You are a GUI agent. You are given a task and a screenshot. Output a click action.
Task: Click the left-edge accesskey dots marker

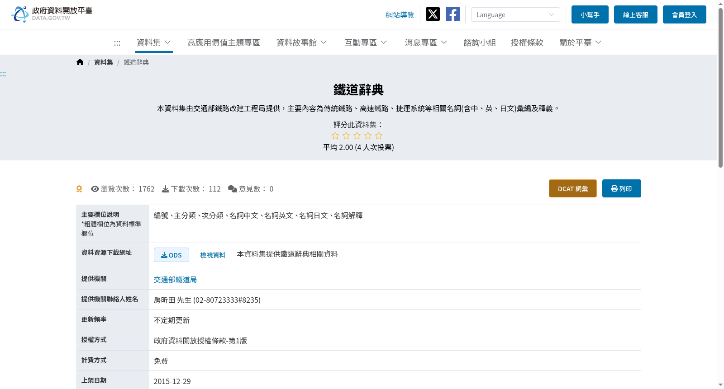pyautogui.click(x=3, y=74)
